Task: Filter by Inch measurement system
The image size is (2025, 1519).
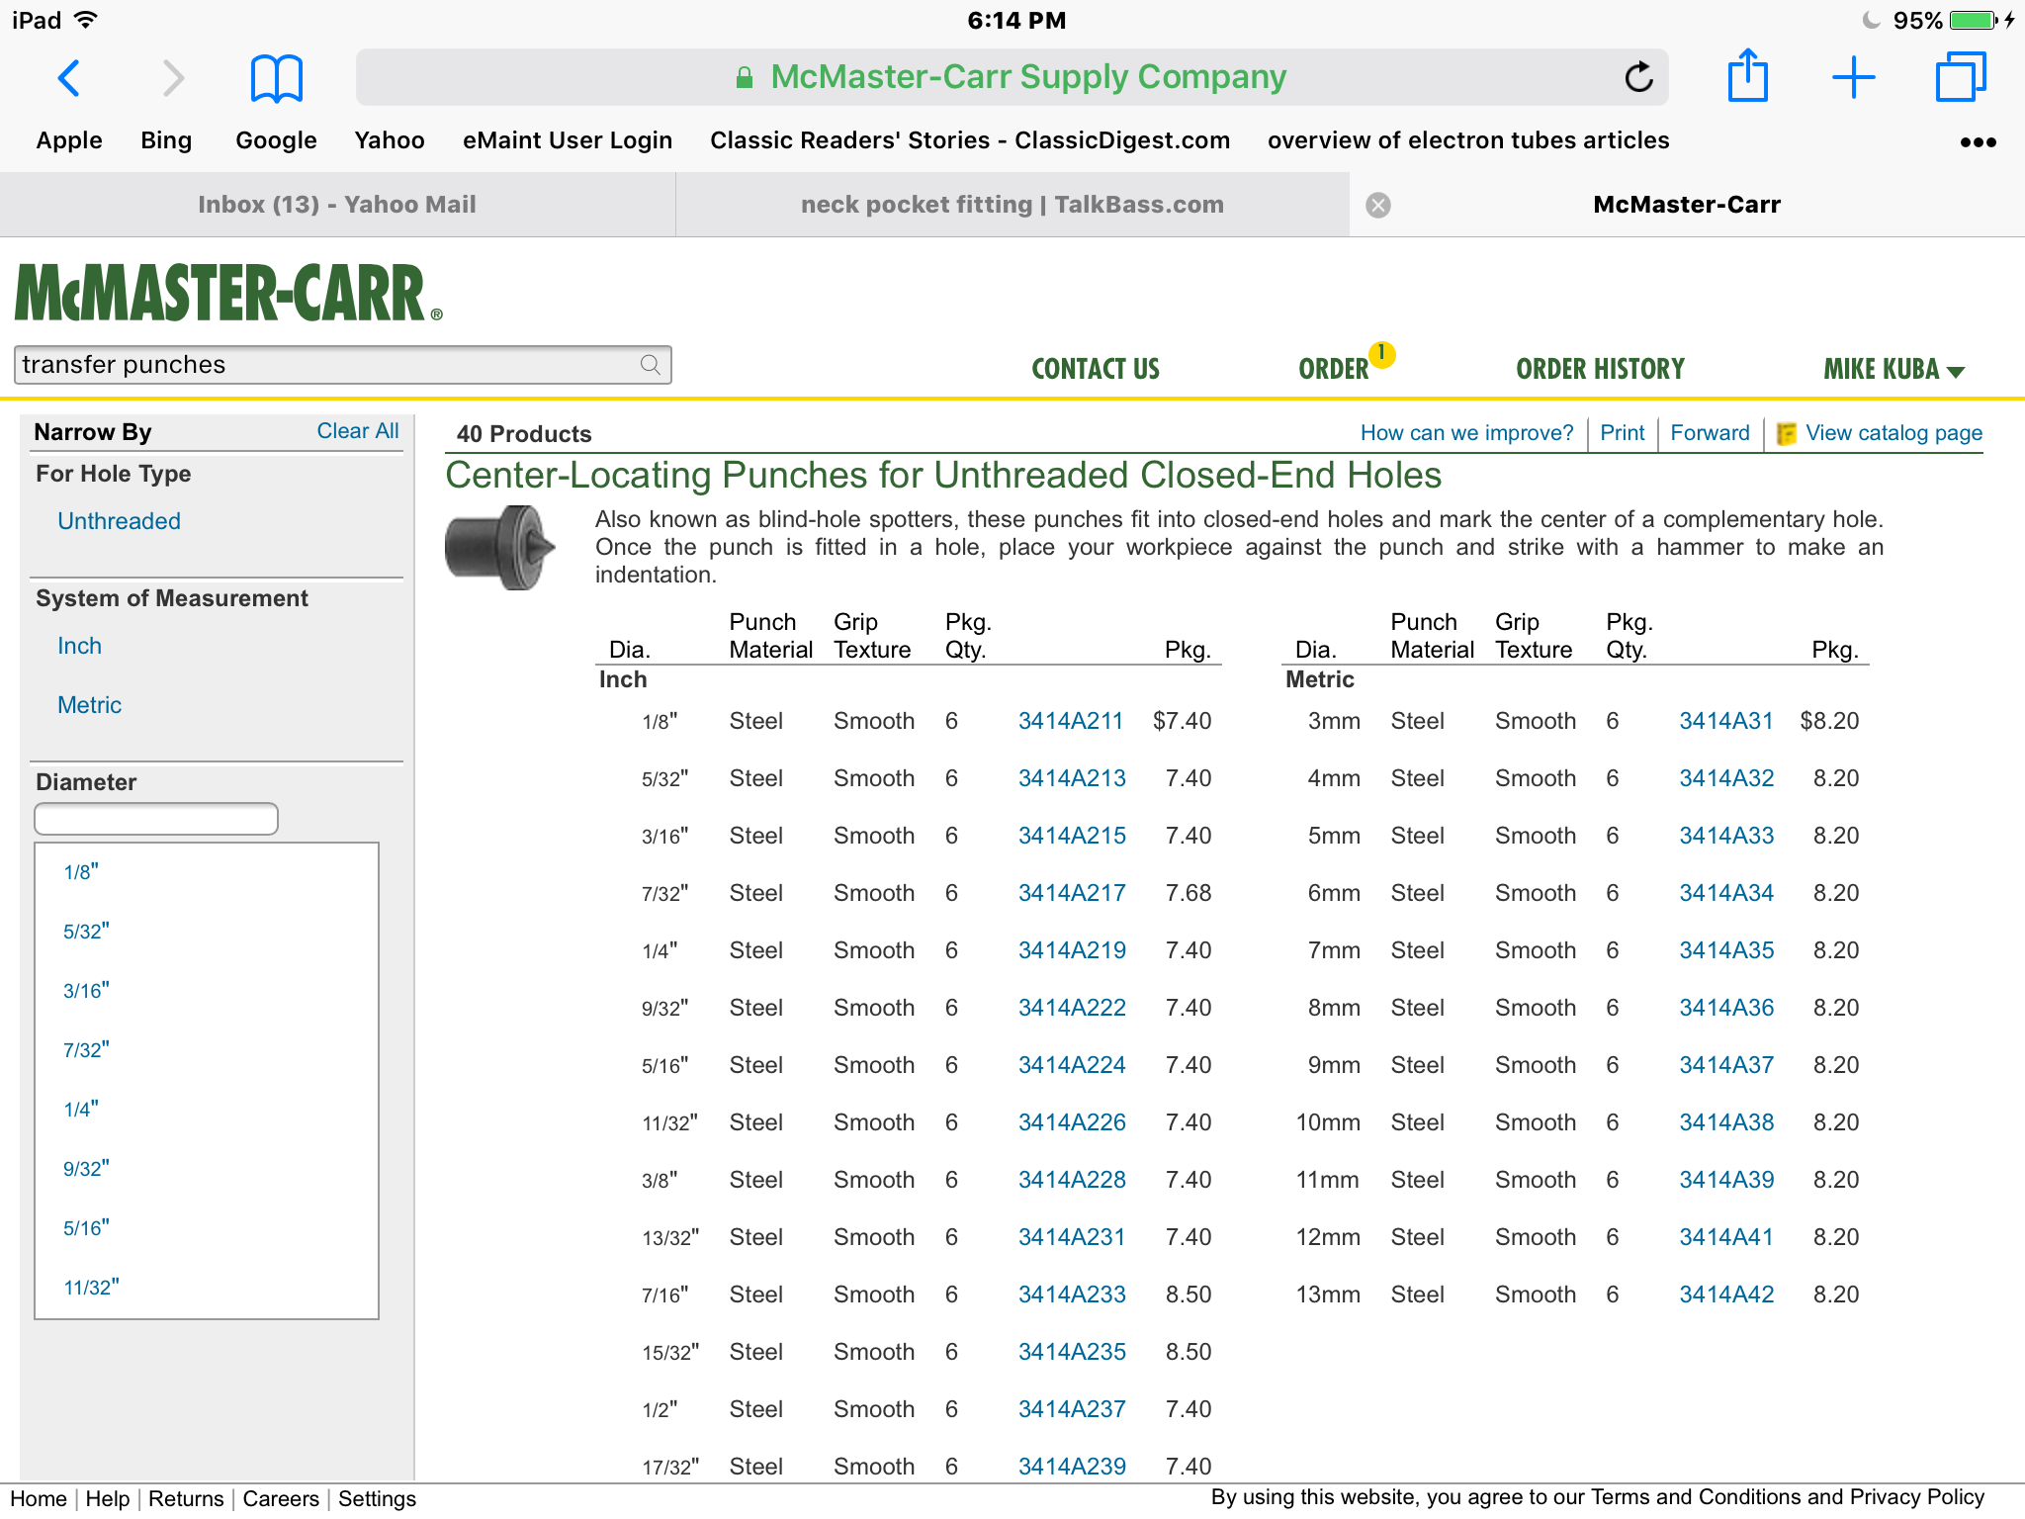Action: point(79,646)
